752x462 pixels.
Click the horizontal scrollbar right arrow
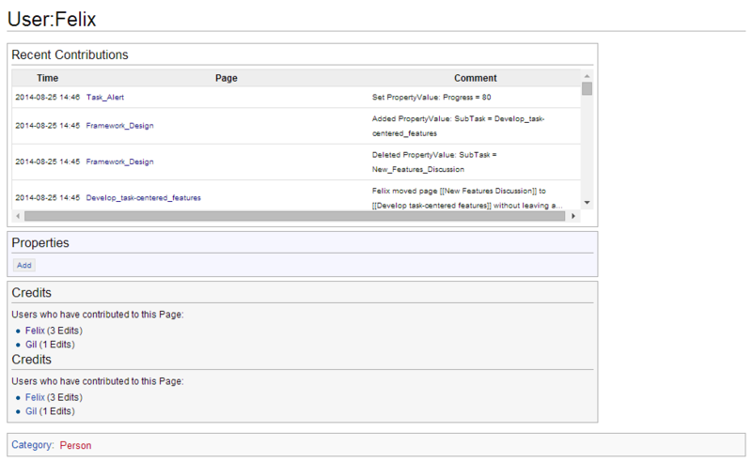point(574,216)
